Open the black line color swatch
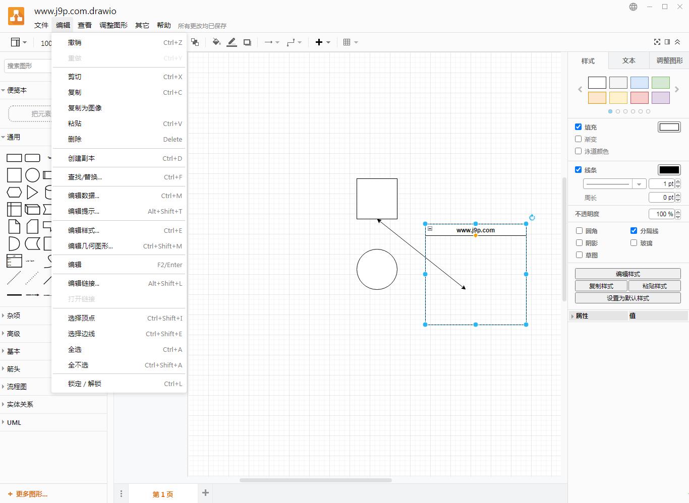Screen dimensions: 689x503 (669, 170)
